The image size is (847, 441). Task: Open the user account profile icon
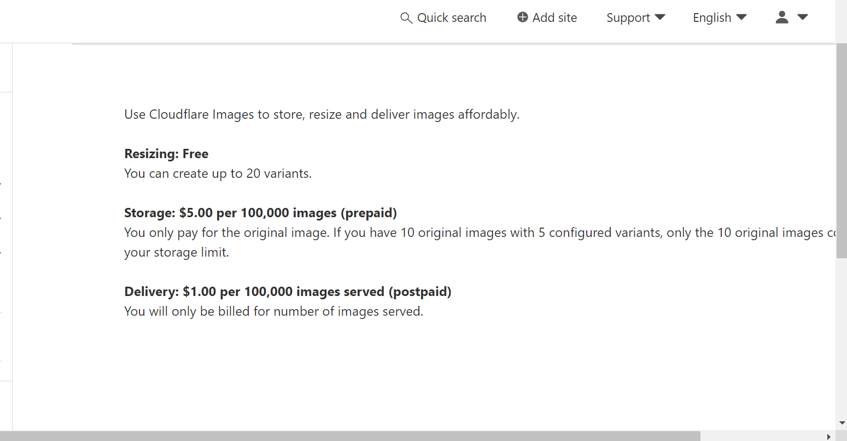(782, 18)
